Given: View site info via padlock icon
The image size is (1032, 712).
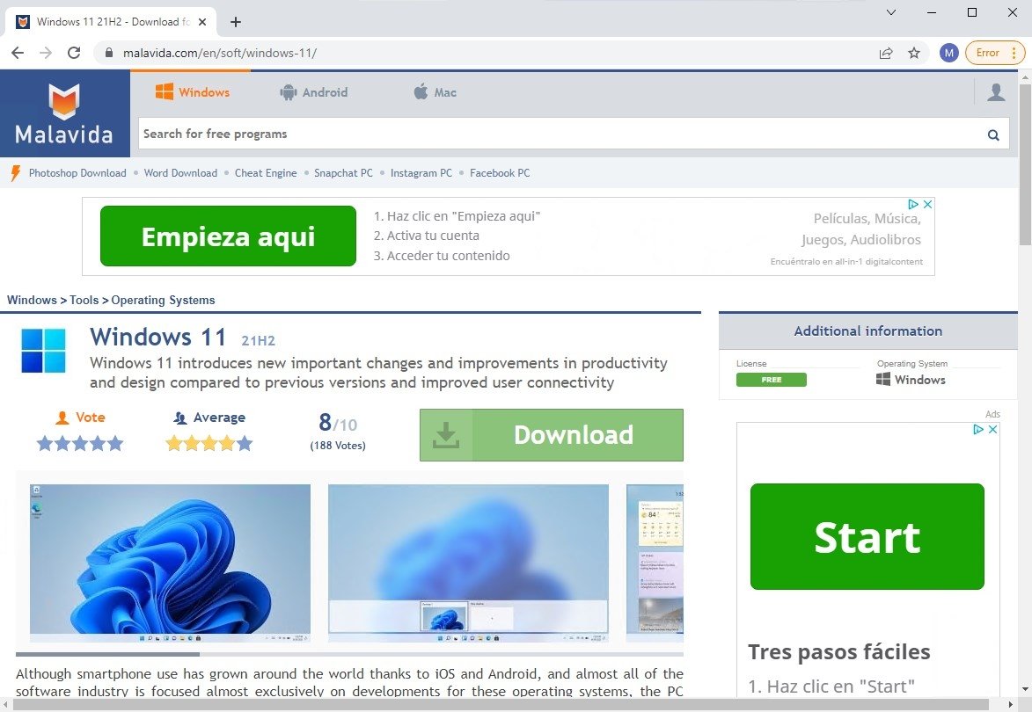Looking at the screenshot, I should point(109,53).
